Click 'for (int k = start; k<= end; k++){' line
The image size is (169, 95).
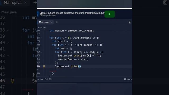(x=79, y=52)
